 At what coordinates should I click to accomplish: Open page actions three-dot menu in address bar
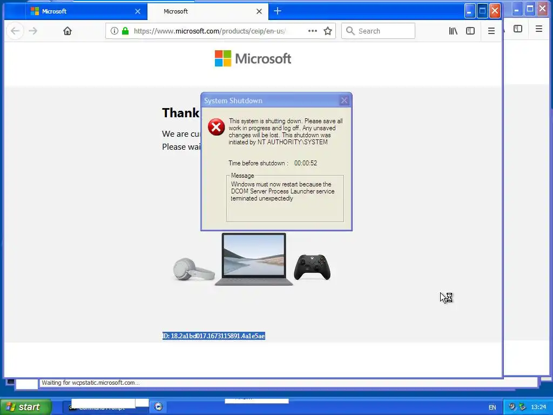[313, 31]
